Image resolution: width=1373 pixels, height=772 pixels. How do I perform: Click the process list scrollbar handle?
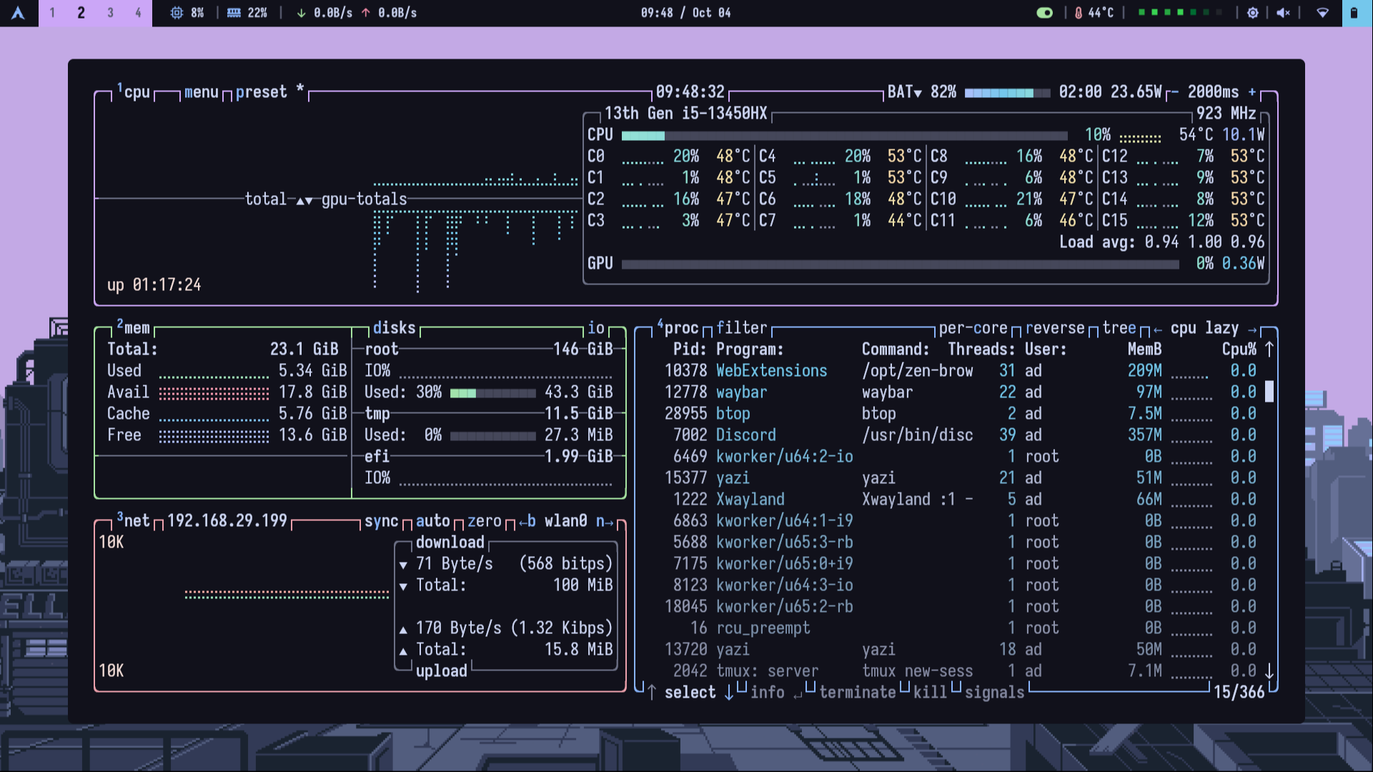tap(1269, 391)
